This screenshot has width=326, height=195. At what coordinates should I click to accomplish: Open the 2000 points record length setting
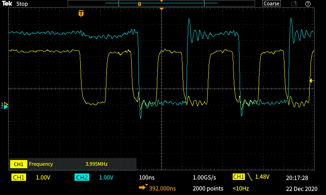click(208, 188)
